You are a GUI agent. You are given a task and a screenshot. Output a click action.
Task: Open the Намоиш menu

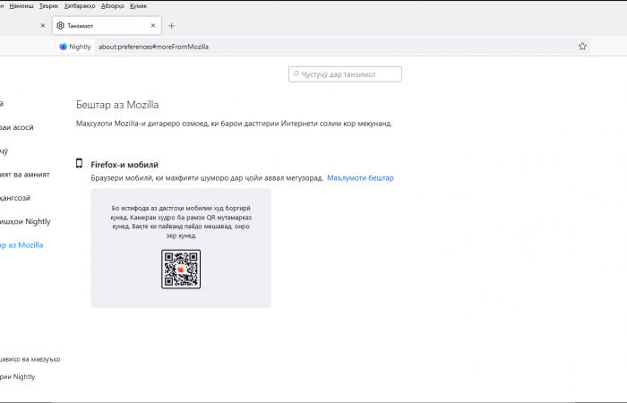[x=21, y=6]
